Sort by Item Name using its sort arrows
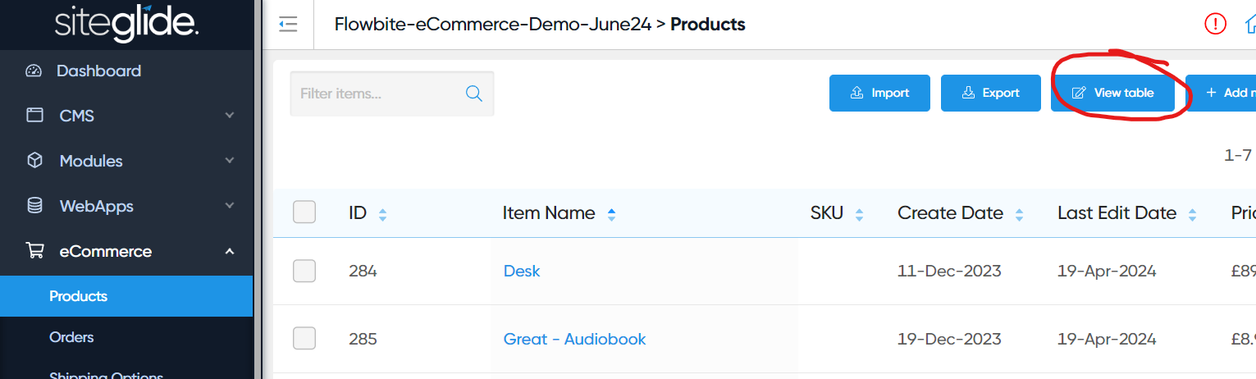This screenshot has width=1256, height=379. pyautogui.click(x=611, y=215)
